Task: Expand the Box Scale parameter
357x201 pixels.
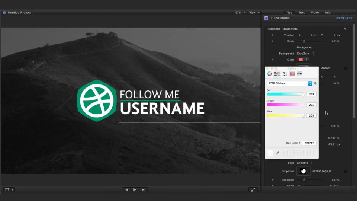Action: pyautogui.click(x=273, y=179)
